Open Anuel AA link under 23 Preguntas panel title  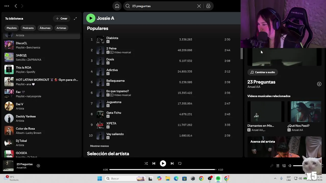click(254, 87)
